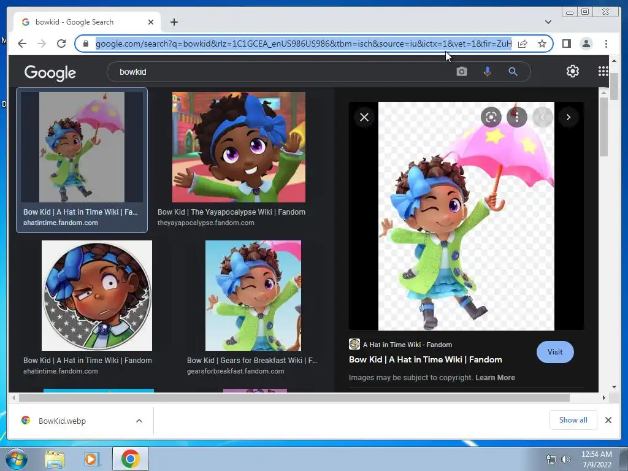Open the Learn More copyright link
628x471 pixels.
[x=495, y=377]
